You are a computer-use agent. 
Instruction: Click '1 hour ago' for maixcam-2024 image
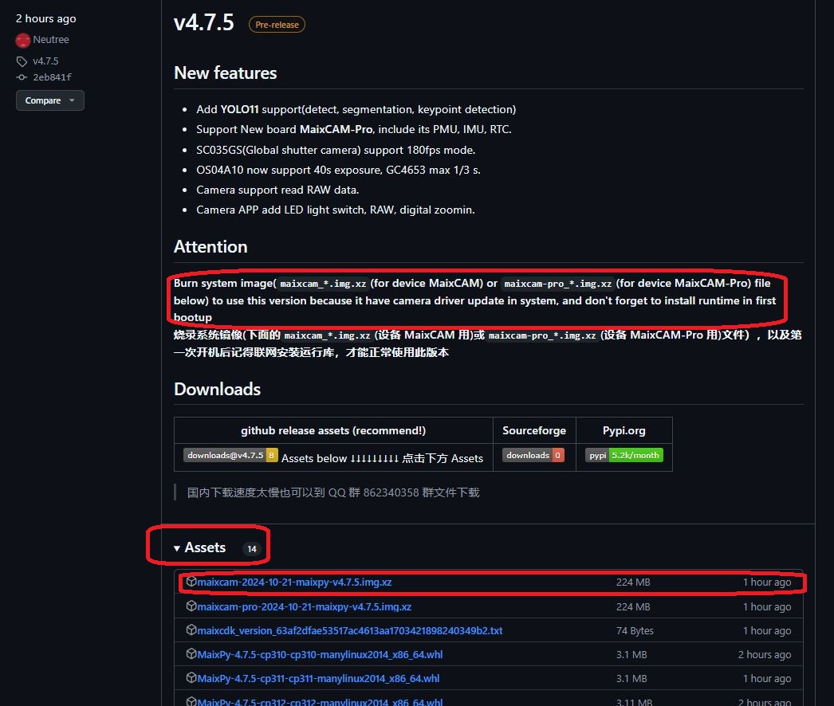click(x=767, y=582)
